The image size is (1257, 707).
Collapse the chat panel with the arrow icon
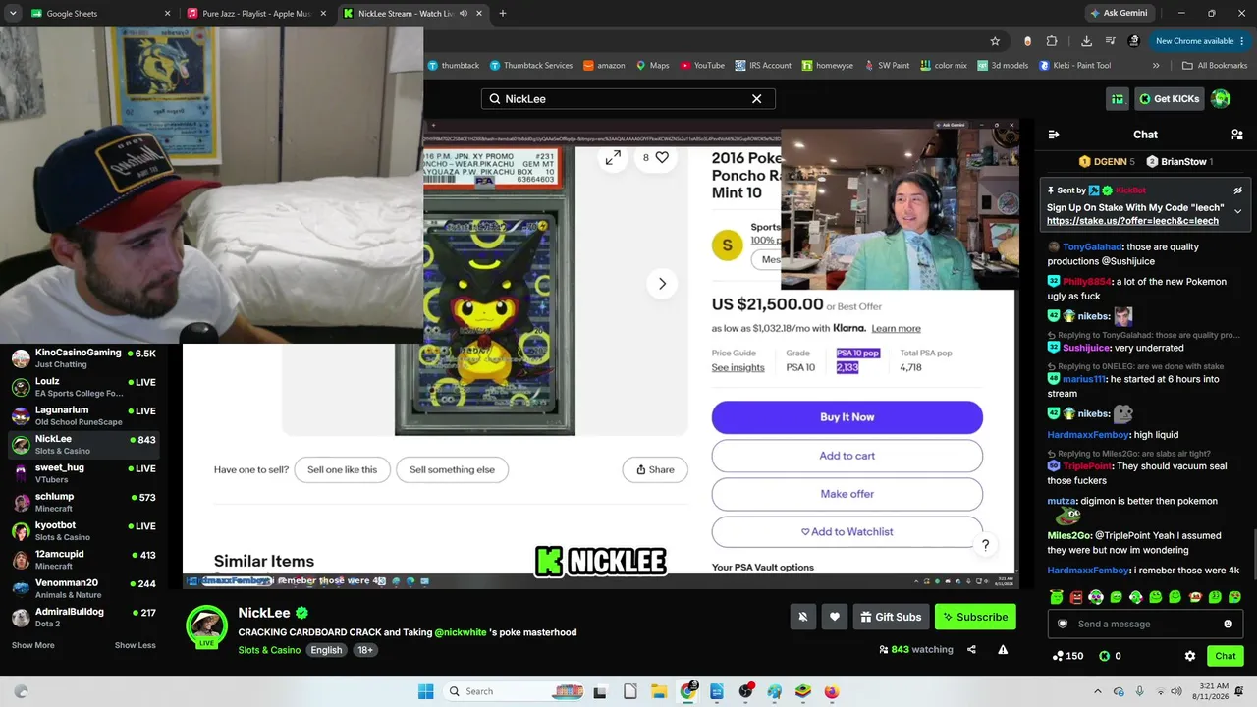click(x=1054, y=135)
